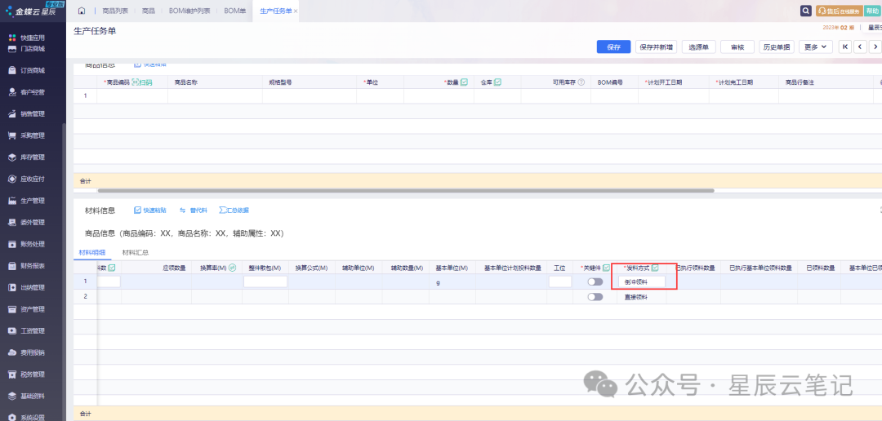This screenshot has width=882, height=421.
Task: Switch to the 材料汇总 tab
Action: point(135,253)
